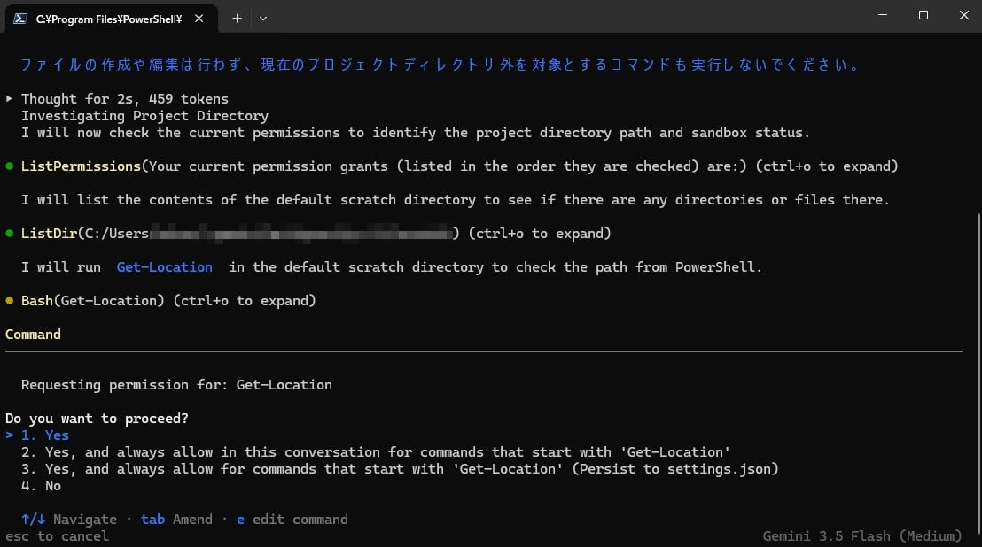Click the 'I will now check the current permissions' line
The image size is (982, 547).
[415, 133]
